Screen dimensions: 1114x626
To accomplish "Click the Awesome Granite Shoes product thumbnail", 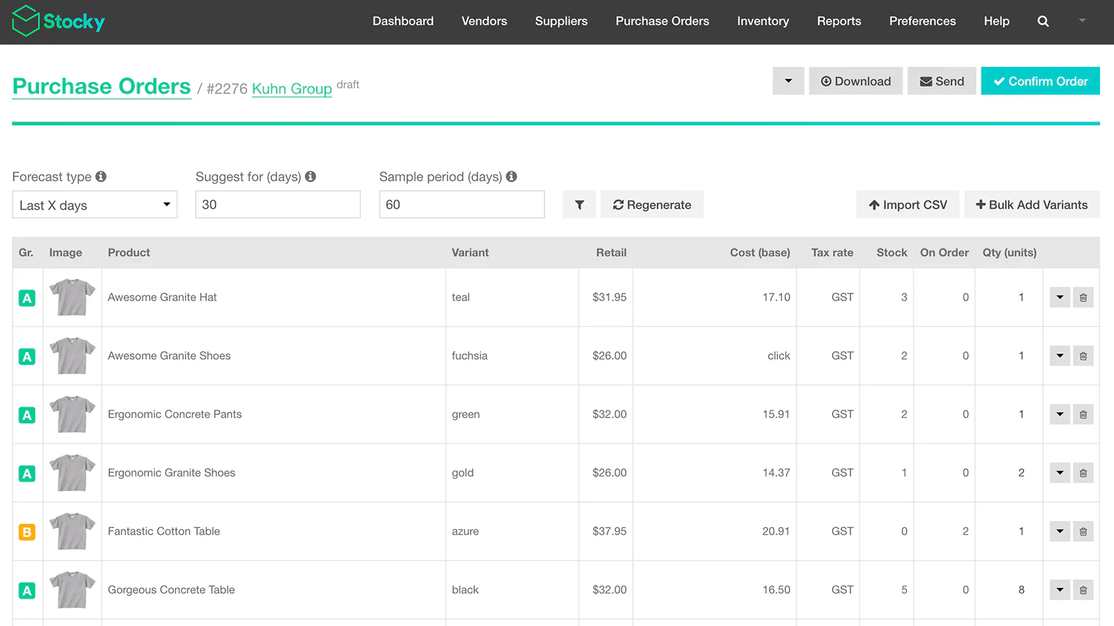I will tap(72, 355).
